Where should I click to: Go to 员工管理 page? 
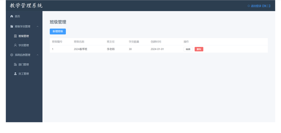24,73
